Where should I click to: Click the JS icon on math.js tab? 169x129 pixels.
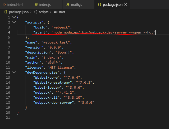68,5
